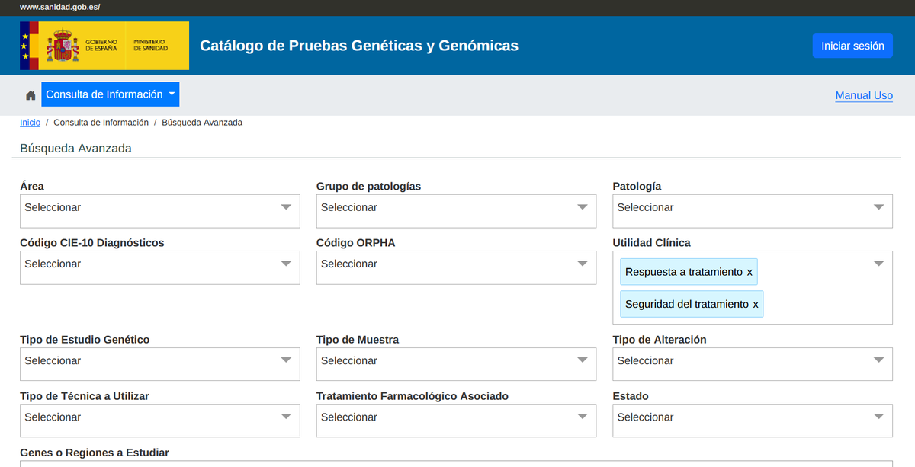The width and height of the screenshot is (915, 467).
Task: Click the Gobierno de España Ministerio logo
Action: click(x=104, y=46)
